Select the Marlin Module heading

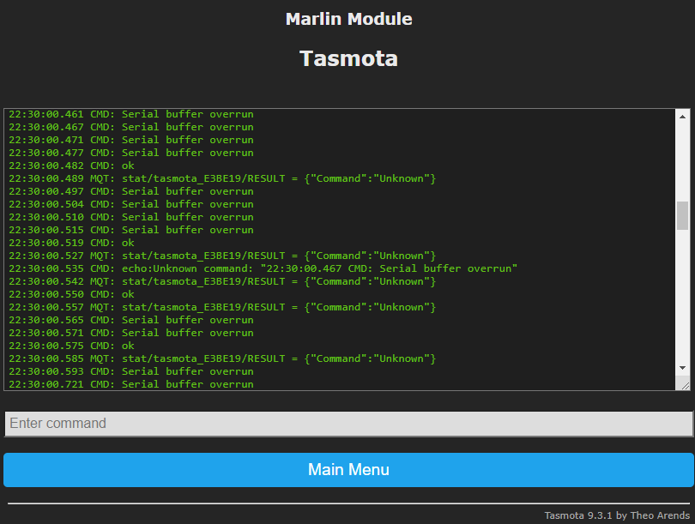[x=348, y=18]
